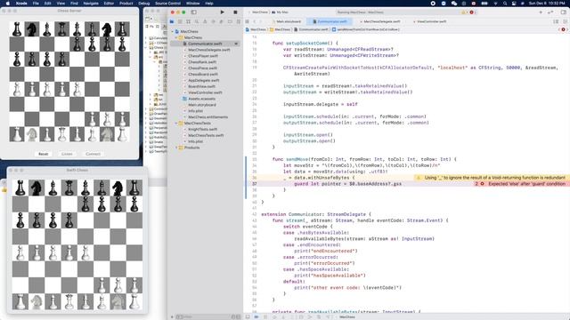Click the warning icon on line 36

(418, 178)
